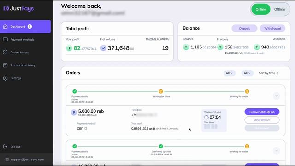Click the greyed-out button below Other amount
The image size is (295, 166).
click(x=262, y=128)
